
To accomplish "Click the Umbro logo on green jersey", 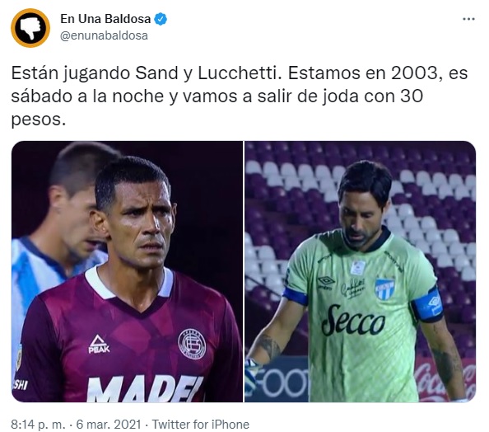I will pyautogui.click(x=326, y=282).
